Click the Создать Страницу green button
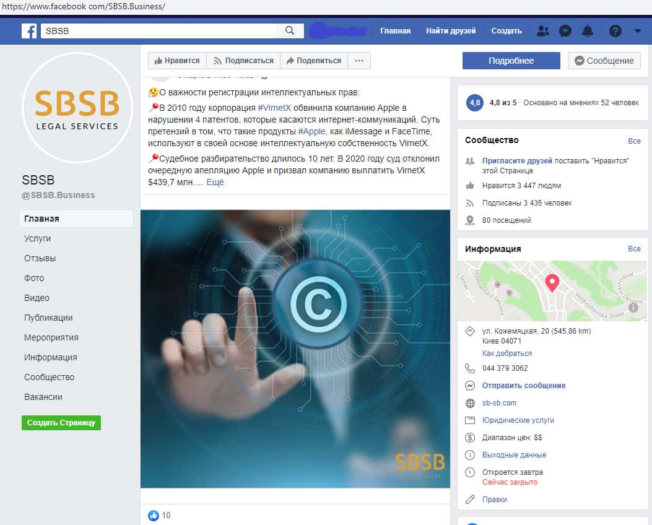The width and height of the screenshot is (652, 525). pyautogui.click(x=61, y=423)
